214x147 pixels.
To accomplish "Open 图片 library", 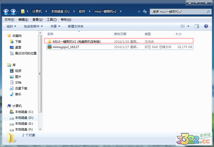I will (x=18, y=77).
